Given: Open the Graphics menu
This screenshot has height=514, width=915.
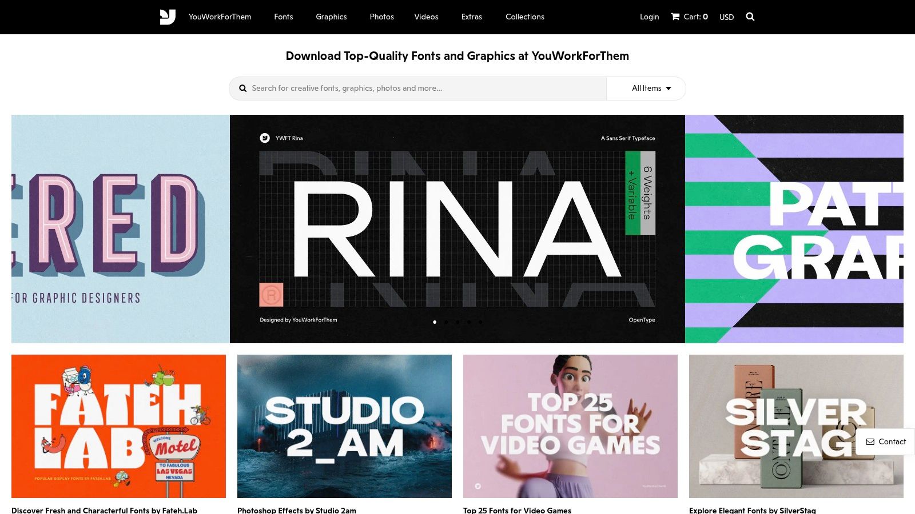Looking at the screenshot, I should tap(331, 17).
